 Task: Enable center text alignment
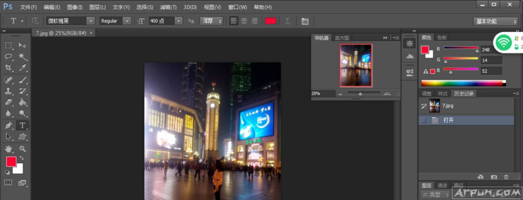(244, 21)
